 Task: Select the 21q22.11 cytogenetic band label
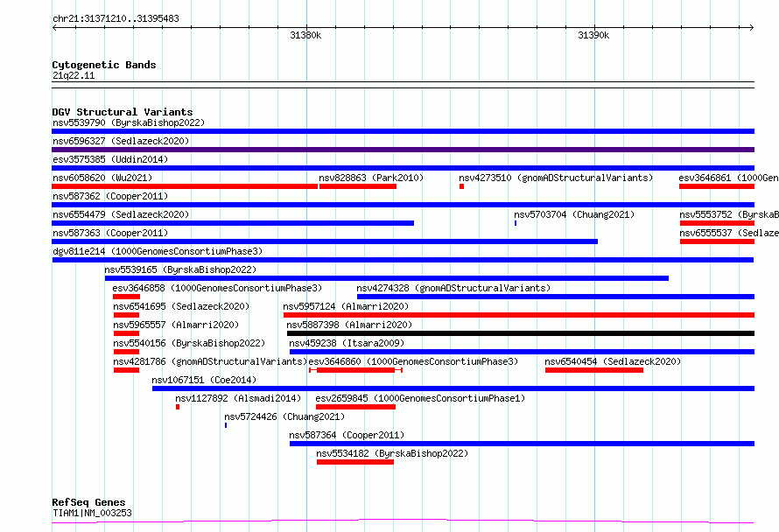pyautogui.click(x=74, y=76)
